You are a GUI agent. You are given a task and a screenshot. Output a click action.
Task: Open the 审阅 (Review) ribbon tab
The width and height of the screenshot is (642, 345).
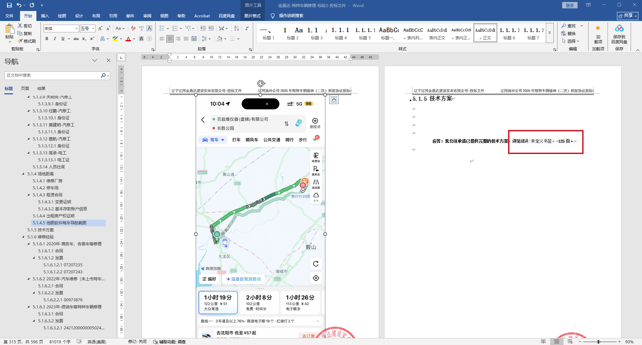(x=147, y=16)
